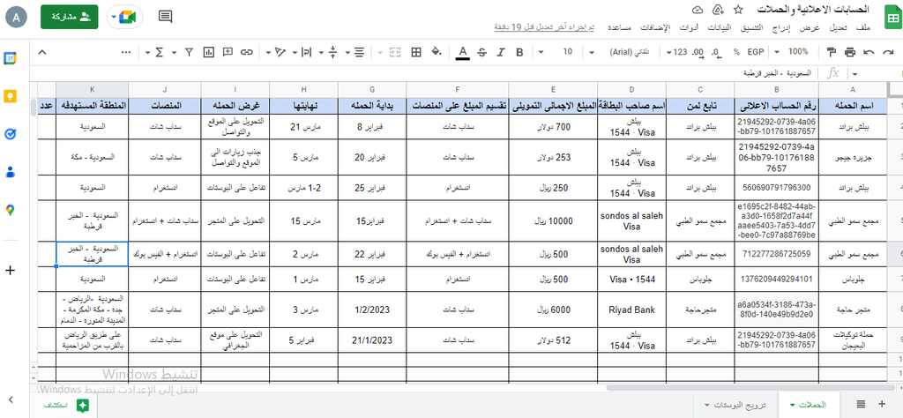Open the zoom 100% dropdown

click(x=792, y=52)
